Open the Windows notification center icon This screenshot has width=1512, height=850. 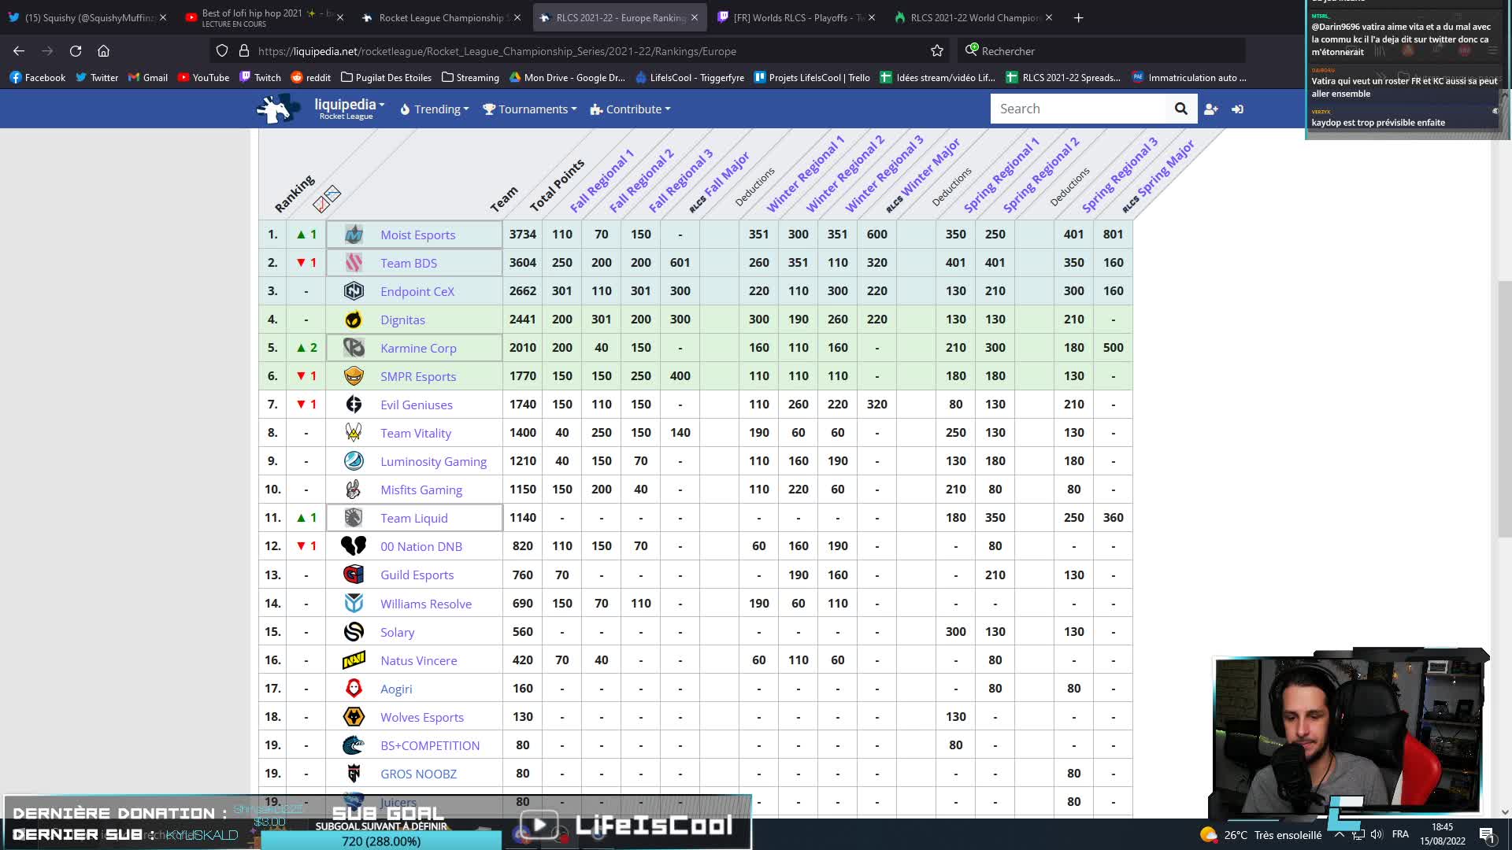point(1487,835)
